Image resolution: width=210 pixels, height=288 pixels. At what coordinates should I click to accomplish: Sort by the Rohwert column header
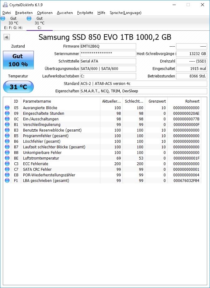[184, 101]
